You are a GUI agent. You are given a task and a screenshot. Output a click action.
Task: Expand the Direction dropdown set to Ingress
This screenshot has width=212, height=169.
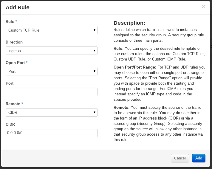coord(51,51)
